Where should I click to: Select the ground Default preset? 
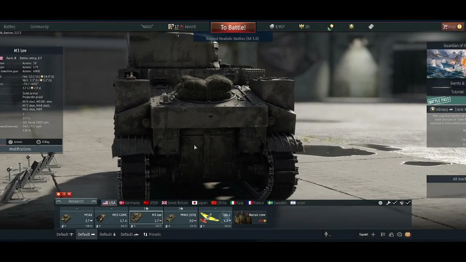click(86, 234)
